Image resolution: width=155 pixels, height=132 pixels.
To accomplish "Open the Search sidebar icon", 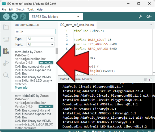I will click(6, 75).
